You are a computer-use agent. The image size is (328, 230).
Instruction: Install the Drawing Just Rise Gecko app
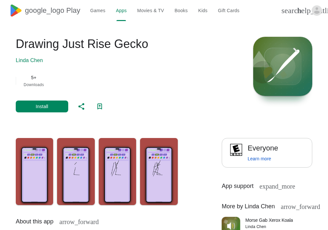pos(42,106)
